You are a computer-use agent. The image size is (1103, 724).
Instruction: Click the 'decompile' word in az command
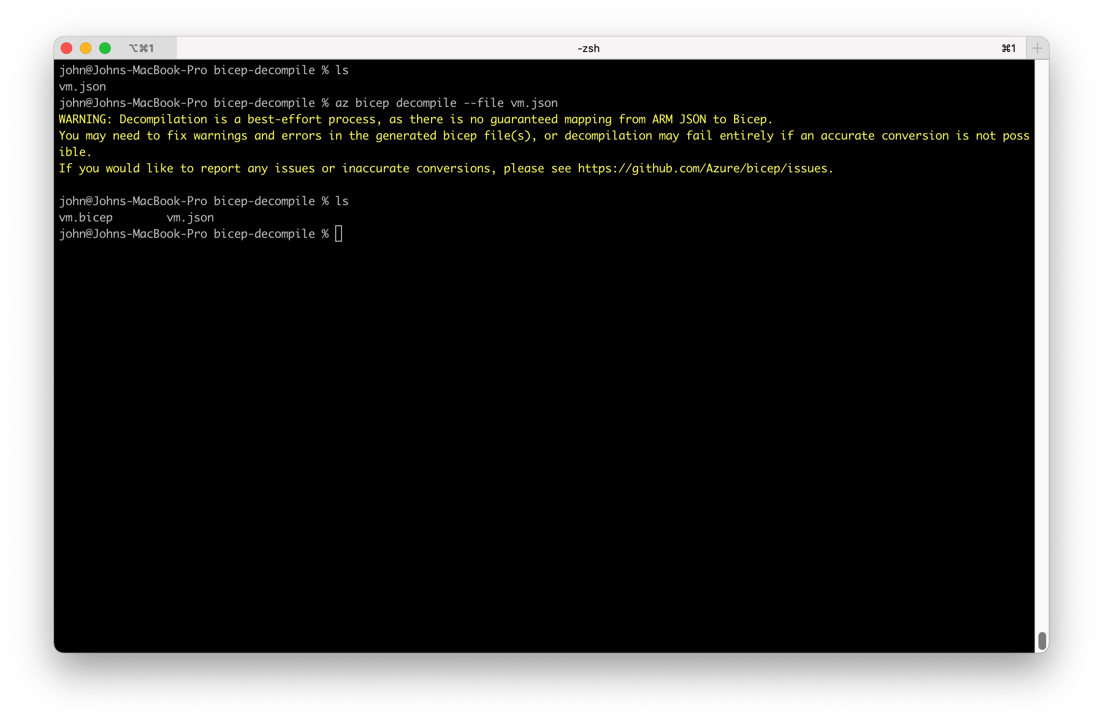click(x=426, y=103)
